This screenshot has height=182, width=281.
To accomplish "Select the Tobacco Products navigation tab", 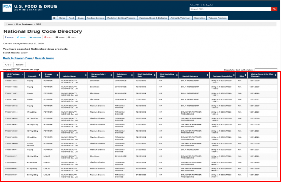I will tap(217, 18).
